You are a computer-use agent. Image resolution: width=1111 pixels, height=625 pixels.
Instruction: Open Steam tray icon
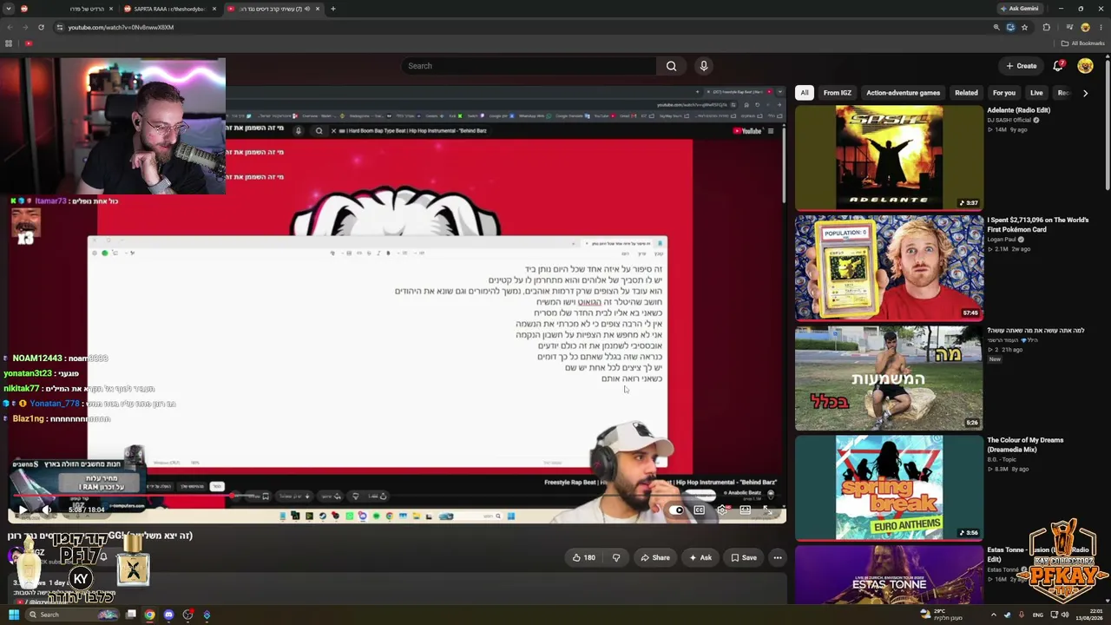pos(1007,615)
